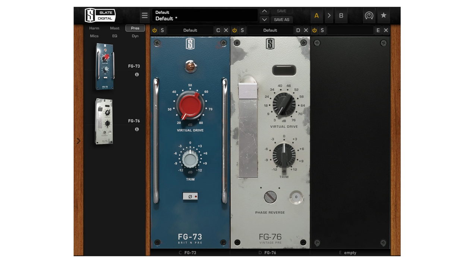Click the FG-73 indicator lamp
This screenshot has height=261, width=476.
coord(190,67)
